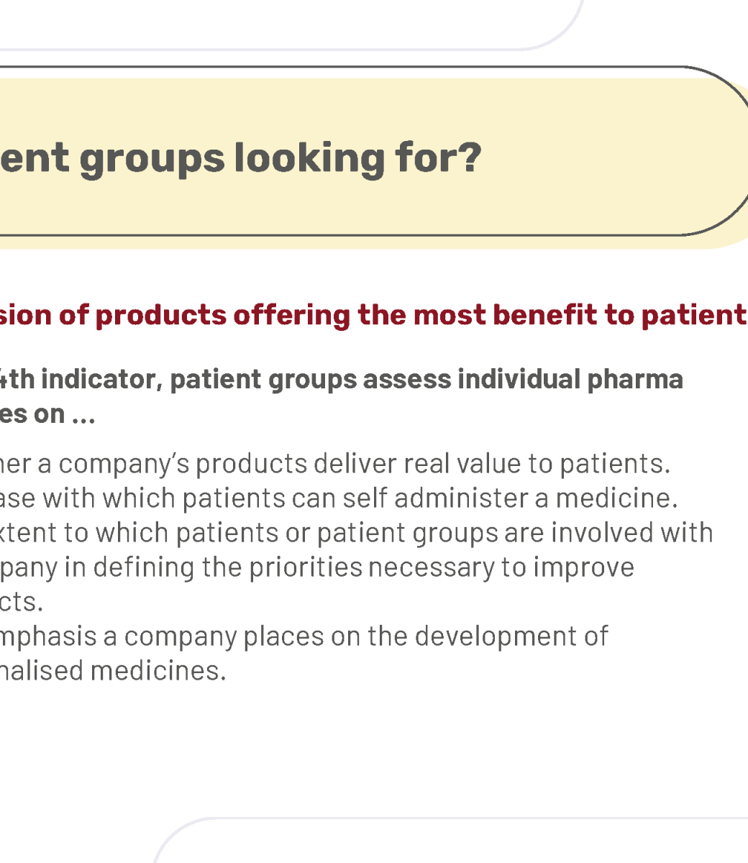The image size is (748, 863).
Task: Click the line "defining the priorities necessary to improve"
Action: tap(364, 567)
